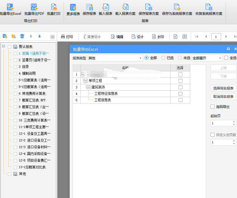Click the 载入报表 icon
This screenshot has width=237, height=198.
(x=106, y=7)
